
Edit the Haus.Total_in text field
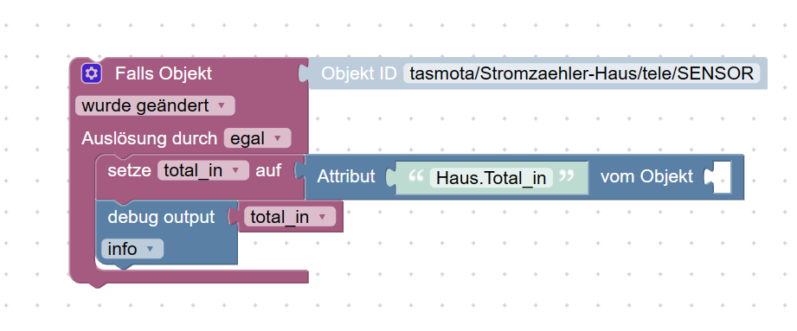point(491,178)
